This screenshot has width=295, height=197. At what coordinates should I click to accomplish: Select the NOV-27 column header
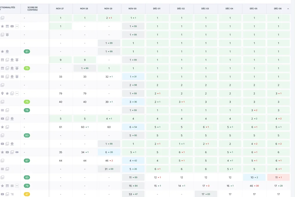tap(60, 9)
